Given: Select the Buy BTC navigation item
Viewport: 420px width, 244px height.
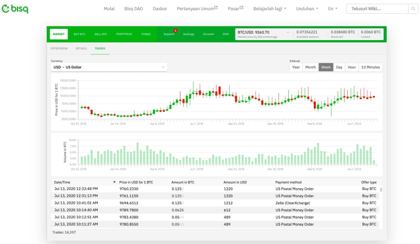Looking at the screenshot, I should coord(80,34).
